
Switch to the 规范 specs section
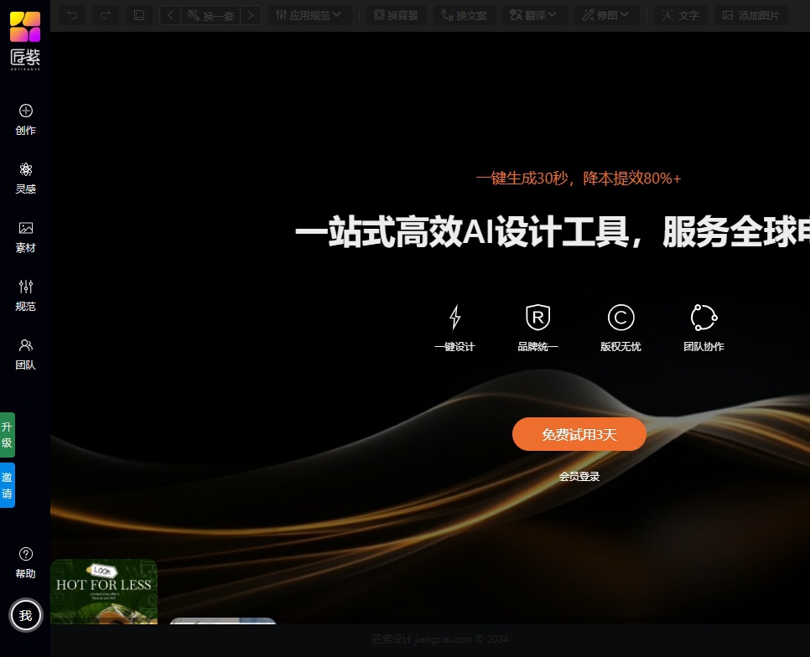click(25, 295)
